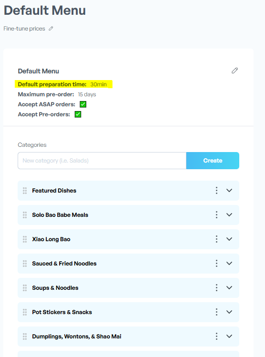
Task: Expand Sauced & Fried Noodles chevron
Action: pyautogui.click(x=229, y=264)
